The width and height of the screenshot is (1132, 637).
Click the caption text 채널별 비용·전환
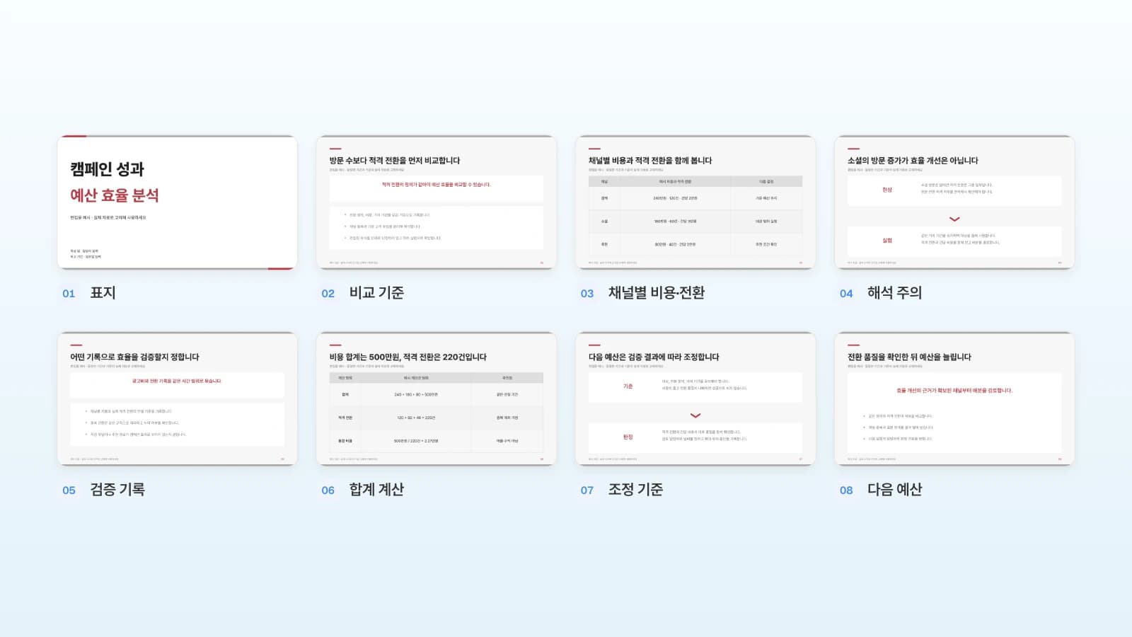657,293
